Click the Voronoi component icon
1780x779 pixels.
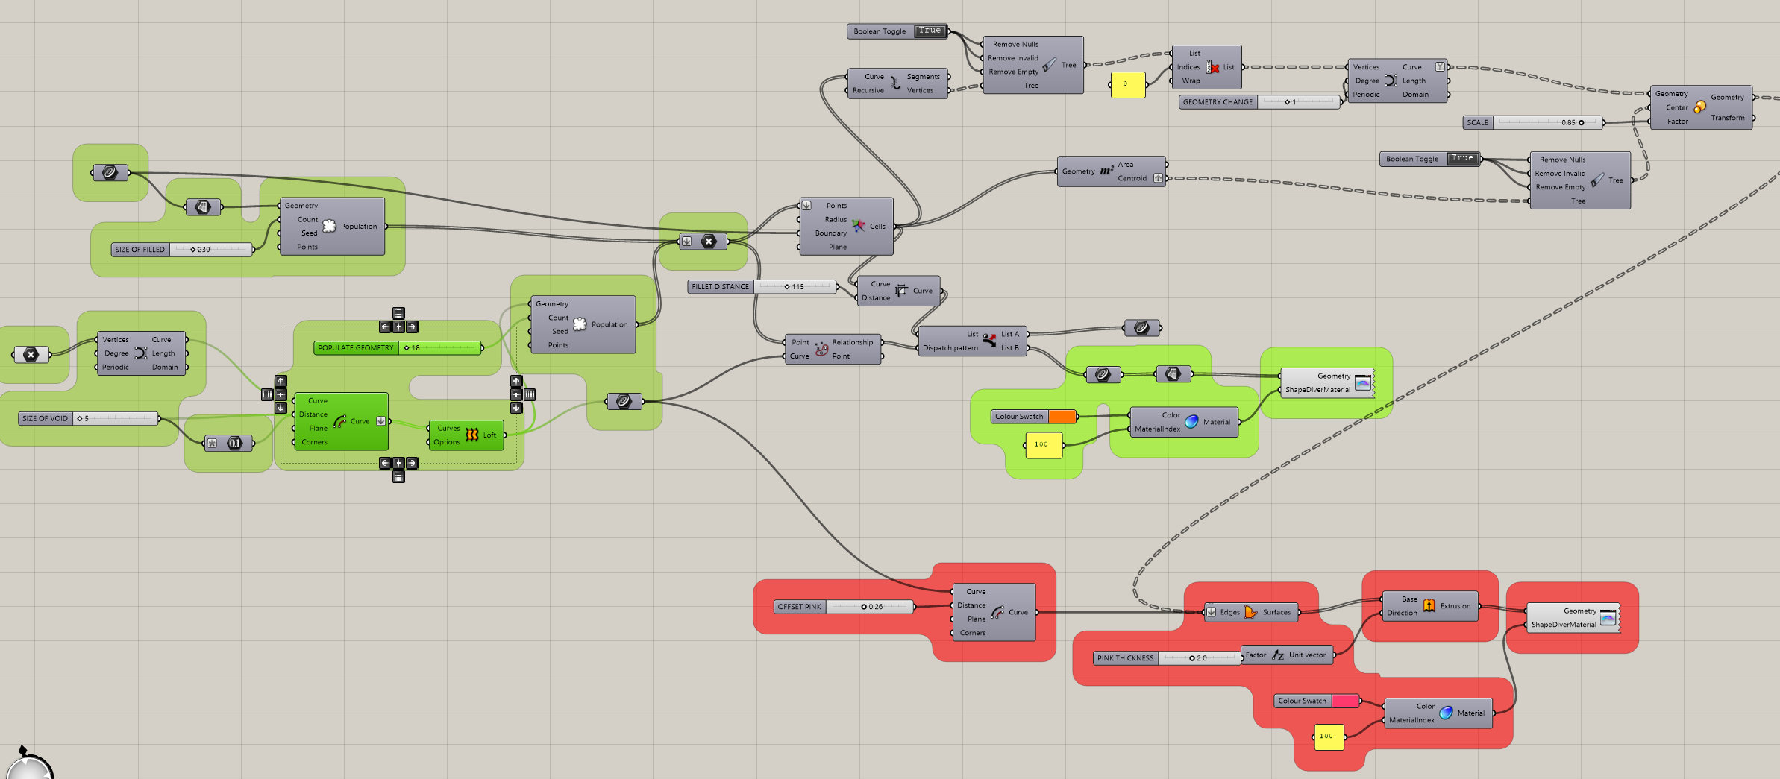859,226
